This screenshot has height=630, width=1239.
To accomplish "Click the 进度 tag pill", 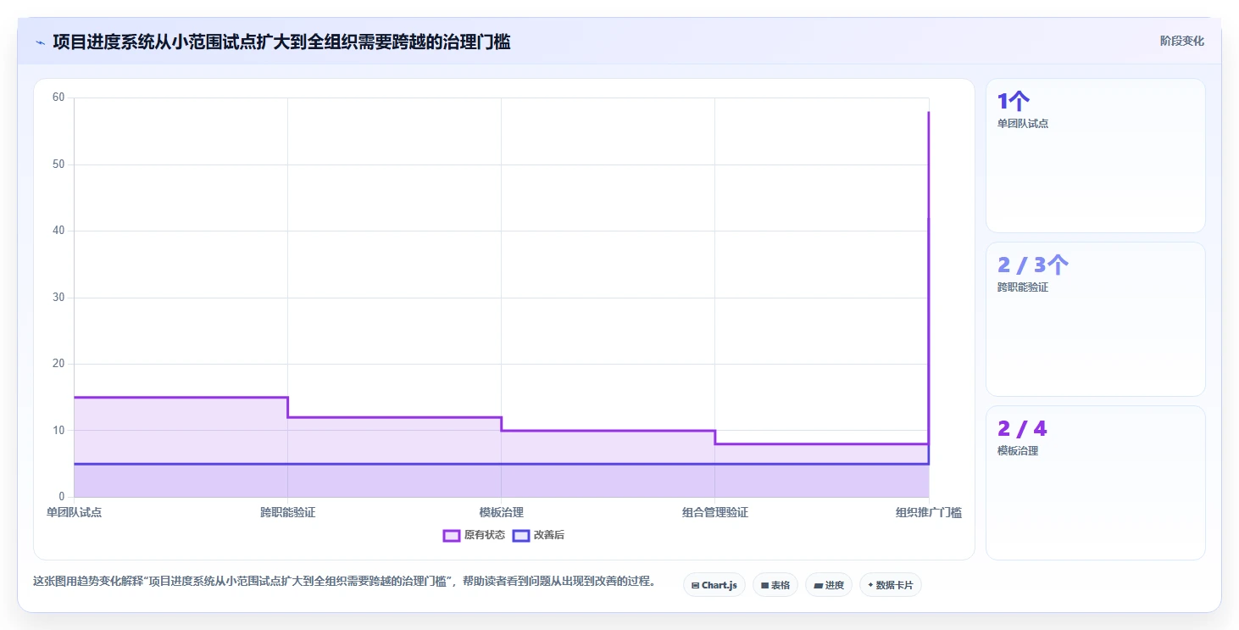I will click(x=829, y=585).
